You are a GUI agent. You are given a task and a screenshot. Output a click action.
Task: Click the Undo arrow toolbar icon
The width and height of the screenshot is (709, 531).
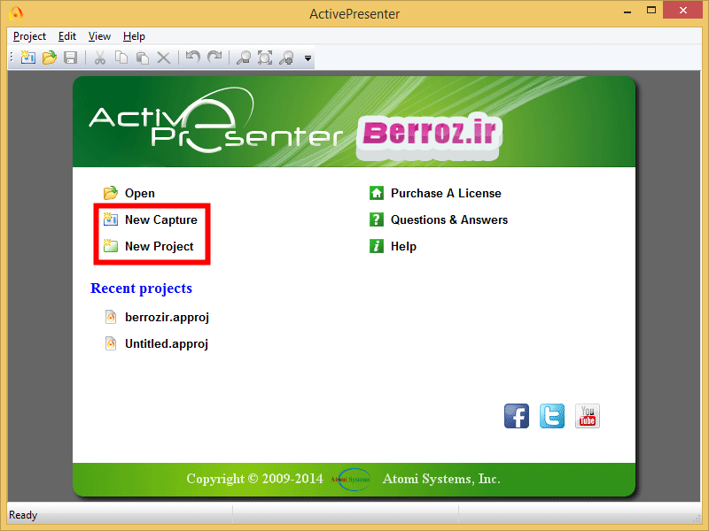[193, 58]
